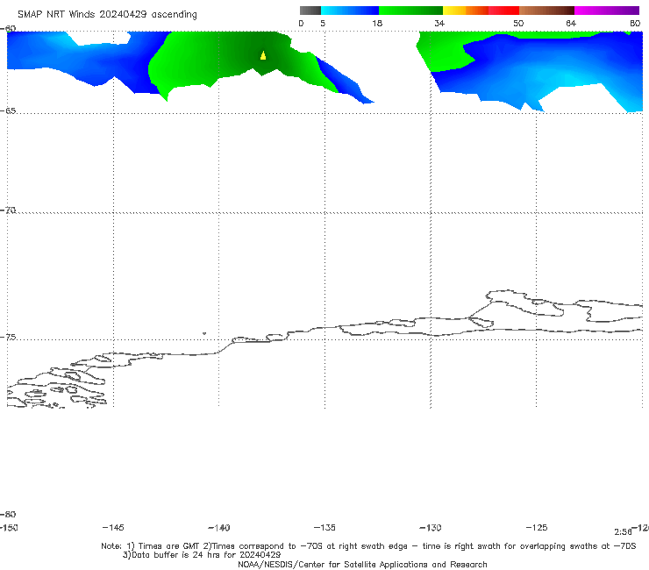Click the note line about Times are GMT

point(368,546)
